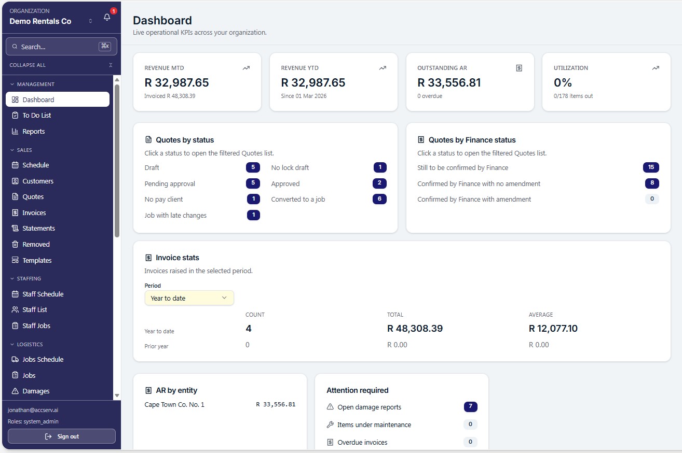Click the trend icon on Utilization card
Screen dimensions: 682x453
click(656, 68)
